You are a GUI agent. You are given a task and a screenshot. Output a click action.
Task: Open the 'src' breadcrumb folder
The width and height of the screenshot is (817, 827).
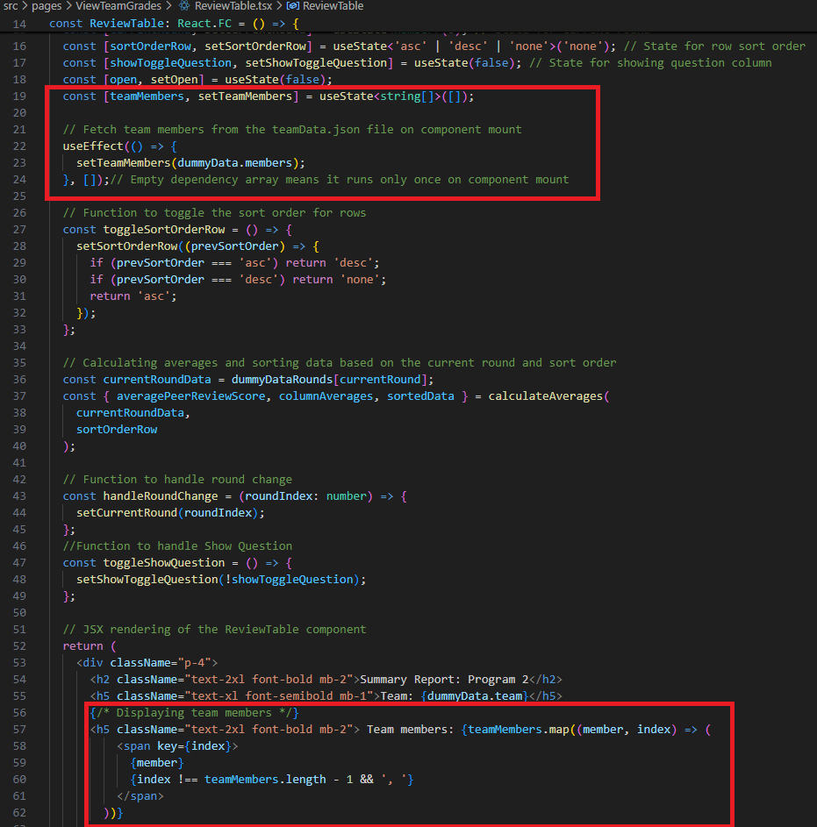click(11, 6)
